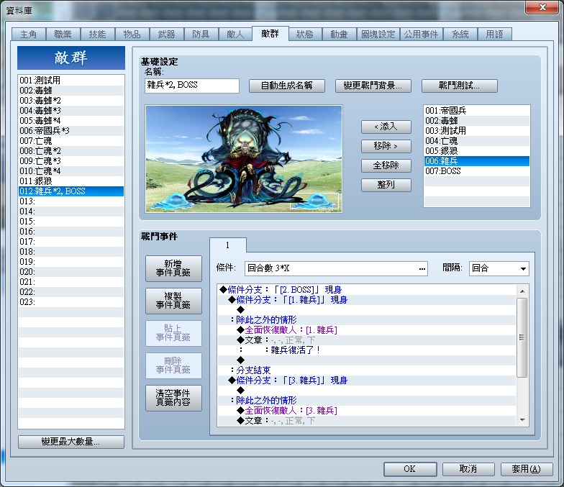Start 戰鬥測試 battle test

pos(459,86)
